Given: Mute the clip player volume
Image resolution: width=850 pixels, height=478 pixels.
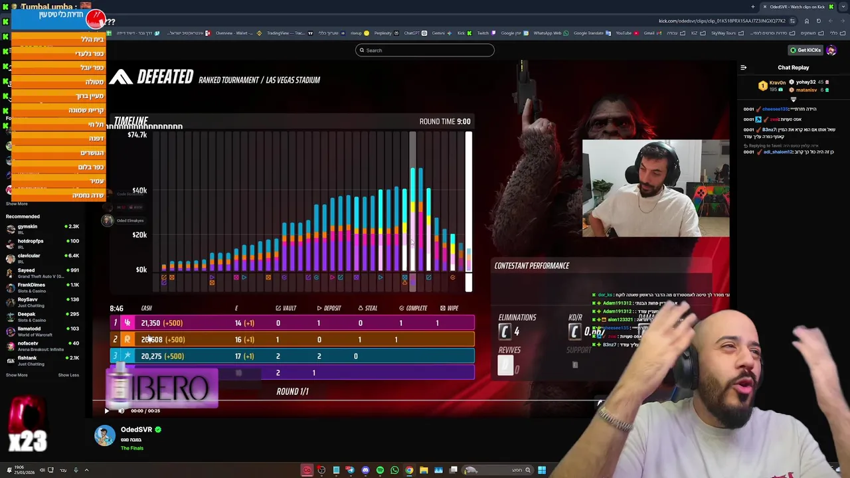Looking at the screenshot, I should (x=121, y=411).
